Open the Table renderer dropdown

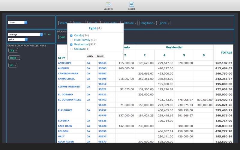click(x=17, y=22)
